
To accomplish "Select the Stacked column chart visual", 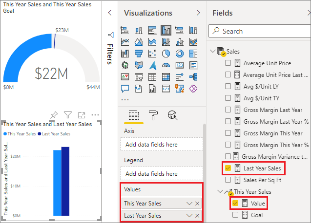I will (139, 30).
